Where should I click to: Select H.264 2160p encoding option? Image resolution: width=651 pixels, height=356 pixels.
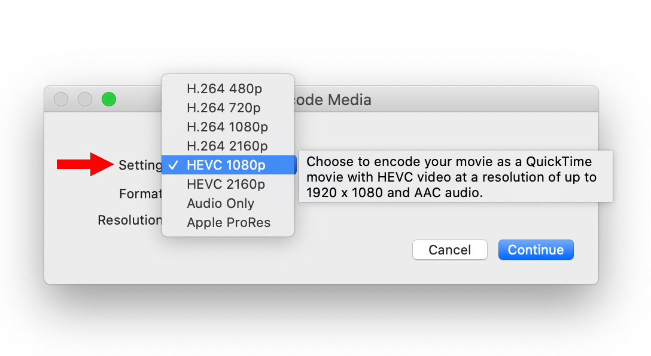pos(228,146)
